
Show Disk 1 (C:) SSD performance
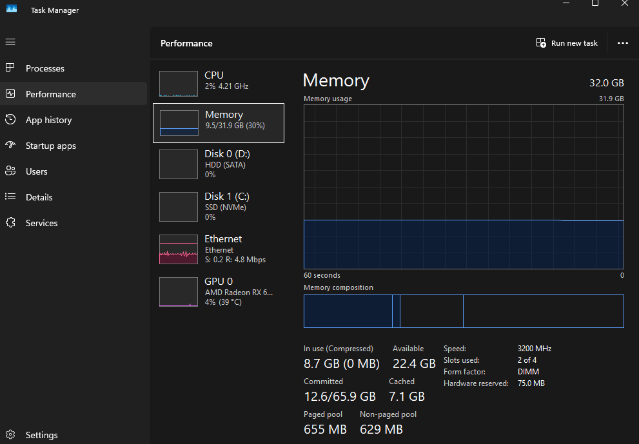pos(218,206)
